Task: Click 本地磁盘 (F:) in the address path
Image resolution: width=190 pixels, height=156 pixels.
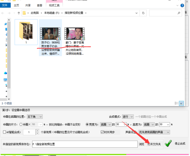Action: click(52, 13)
